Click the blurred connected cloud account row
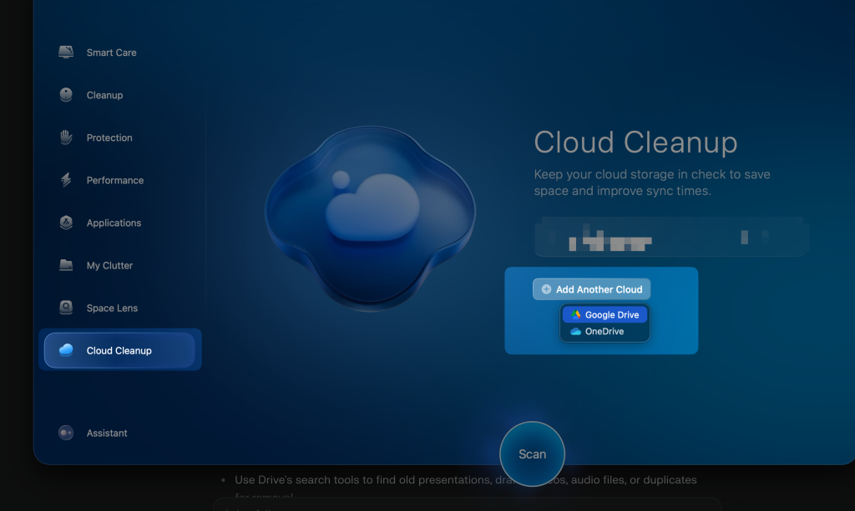 [x=671, y=237]
